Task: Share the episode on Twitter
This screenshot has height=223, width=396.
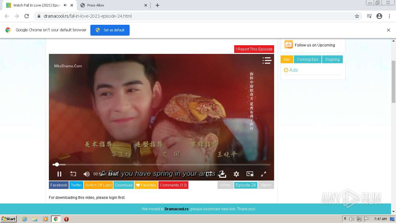Action: click(76, 185)
